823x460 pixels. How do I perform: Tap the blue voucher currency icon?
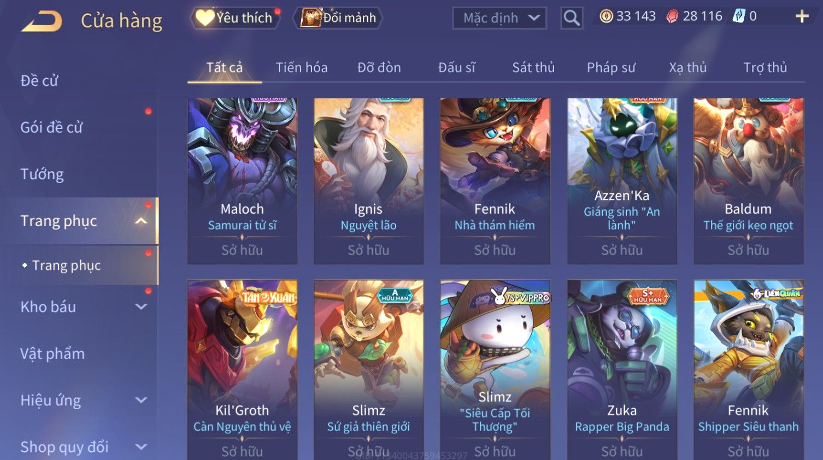click(x=739, y=16)
